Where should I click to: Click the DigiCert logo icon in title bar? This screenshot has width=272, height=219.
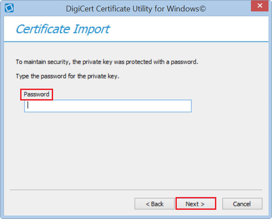[x=8, y=8]
